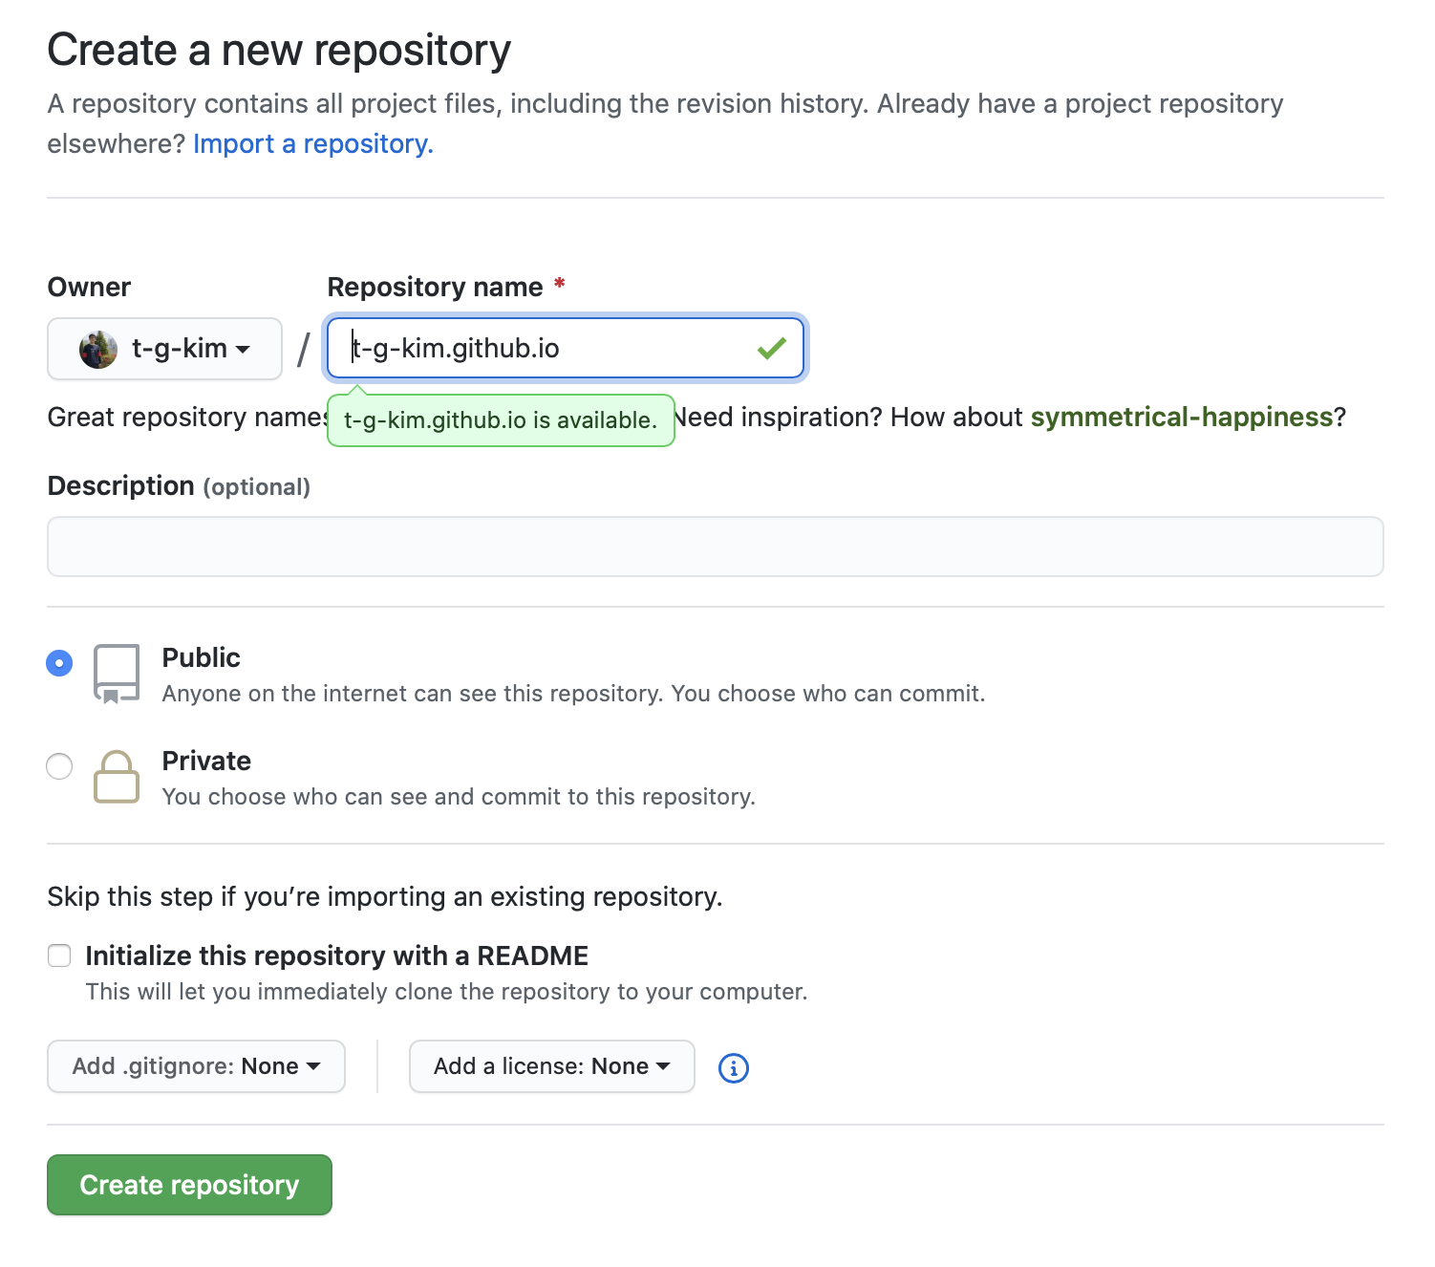Click the 'Create a new repository' heading
The height and width of the screenshot is (1267, 1435).
(x=279, y=50)
